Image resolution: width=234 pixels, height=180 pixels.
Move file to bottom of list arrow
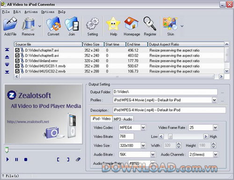7,72
